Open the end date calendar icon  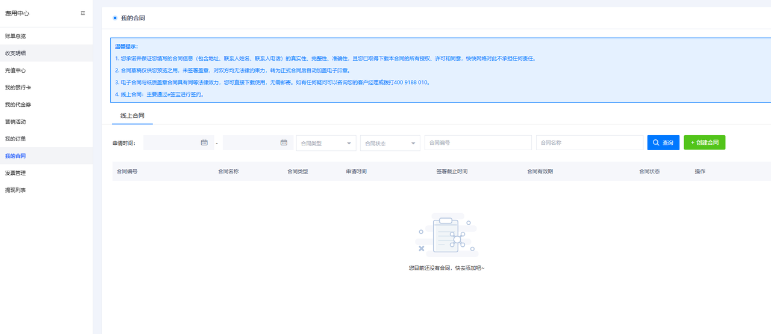pos(284,143)
